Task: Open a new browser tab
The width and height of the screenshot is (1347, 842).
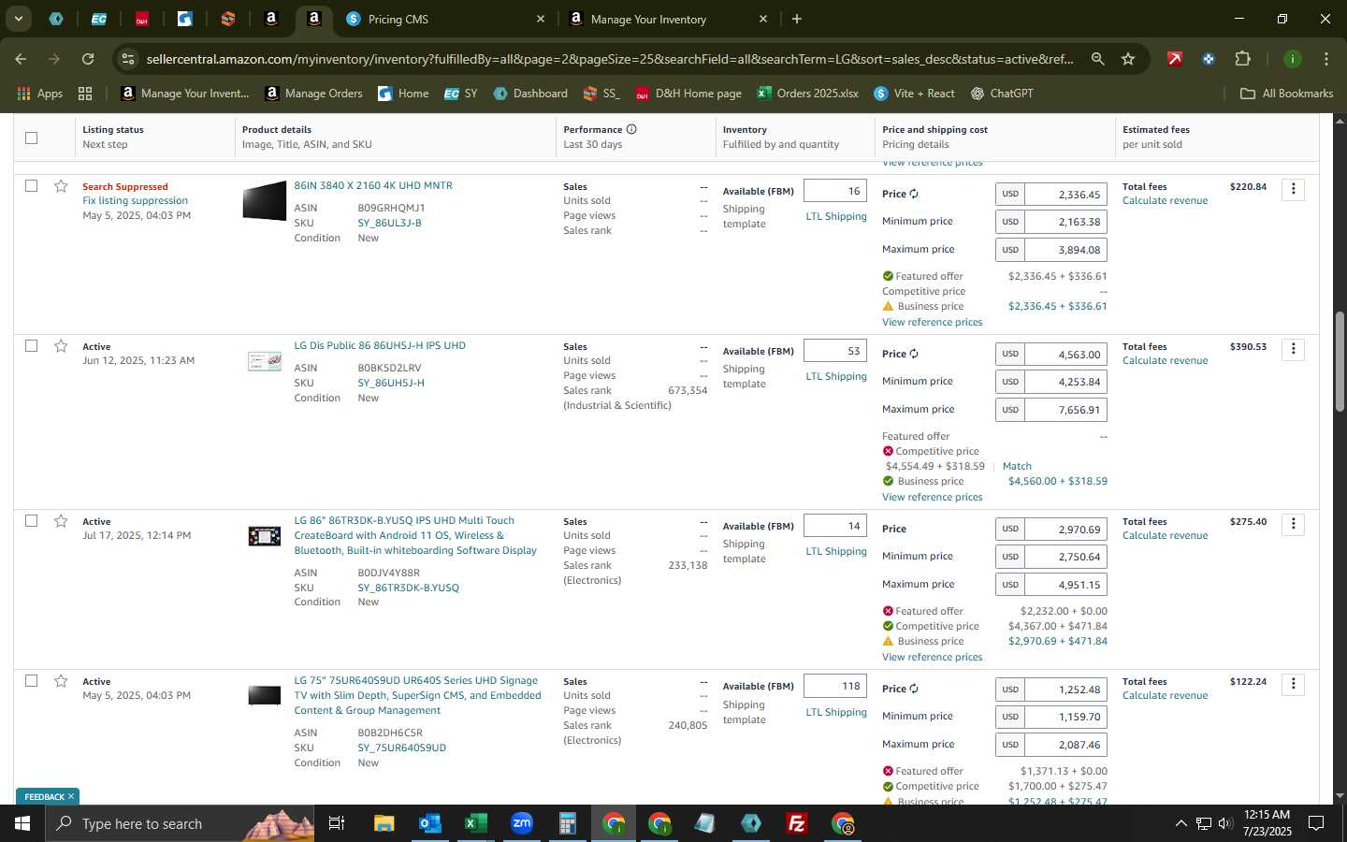Action: pos(797,19)
